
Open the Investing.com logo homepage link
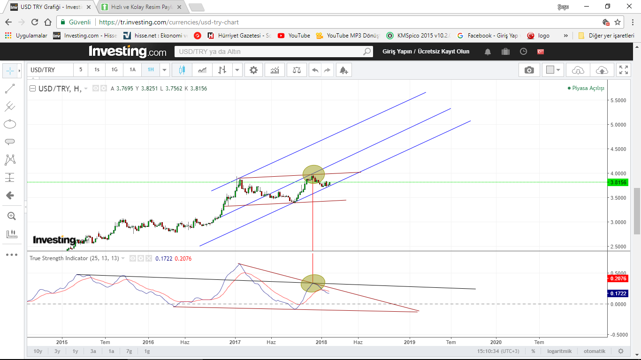pos(127,51)
